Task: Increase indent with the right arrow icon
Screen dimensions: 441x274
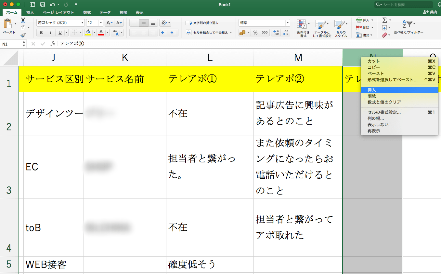Action: point(174,33)
